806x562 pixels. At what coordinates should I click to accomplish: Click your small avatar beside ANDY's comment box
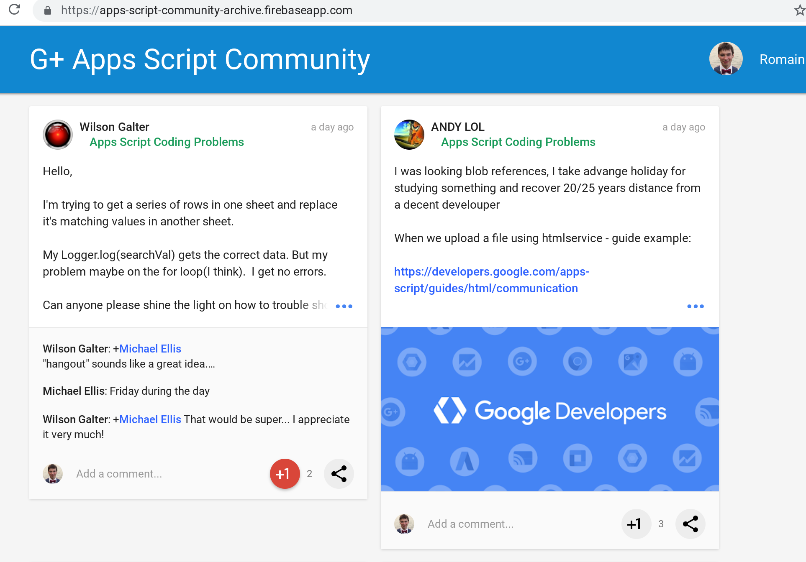point(404,524)
